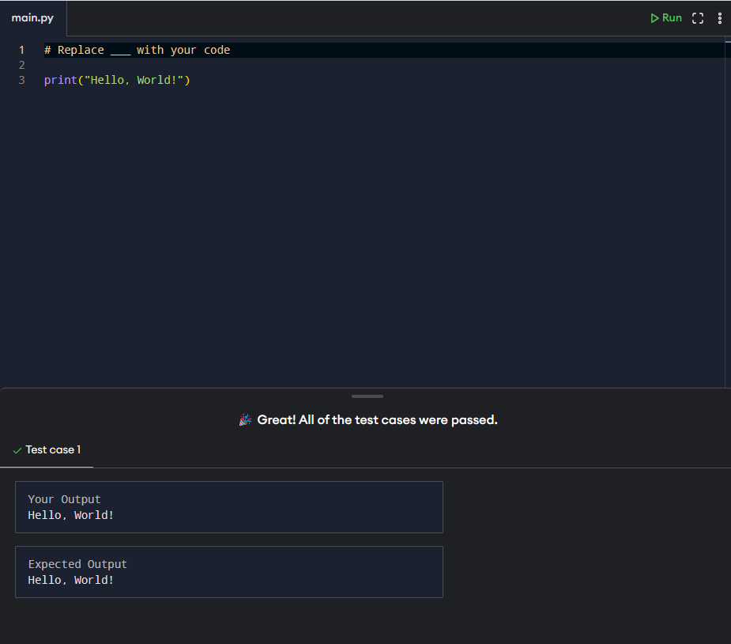
Task: Click line number 3 in the gutter
Action: tap(21, 80)
